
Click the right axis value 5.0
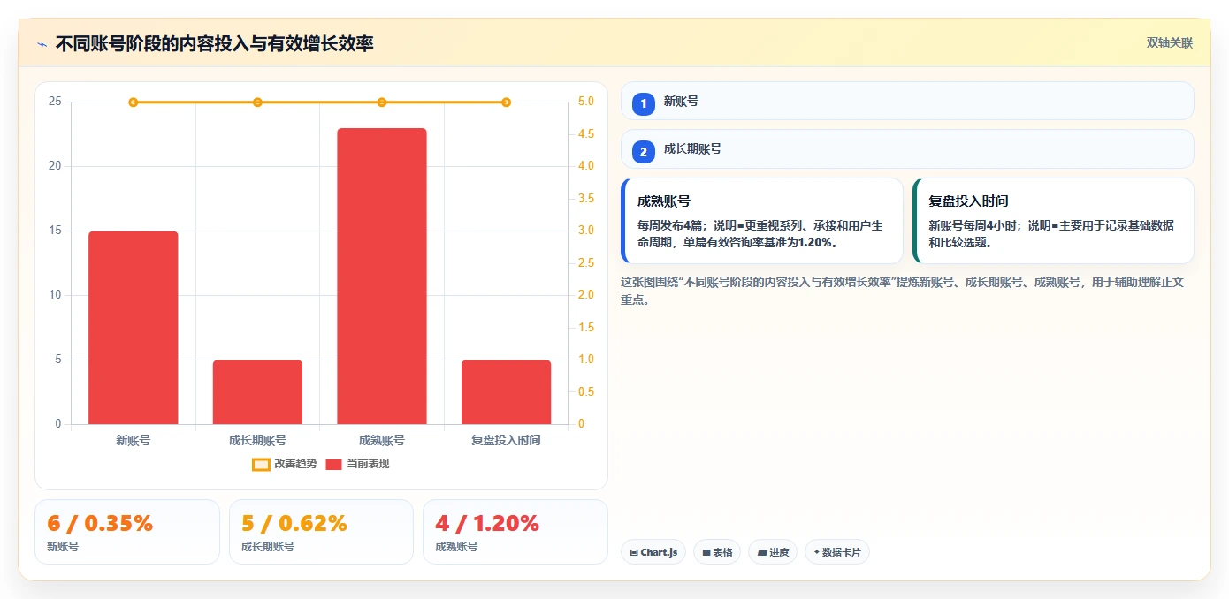point(586,102)
